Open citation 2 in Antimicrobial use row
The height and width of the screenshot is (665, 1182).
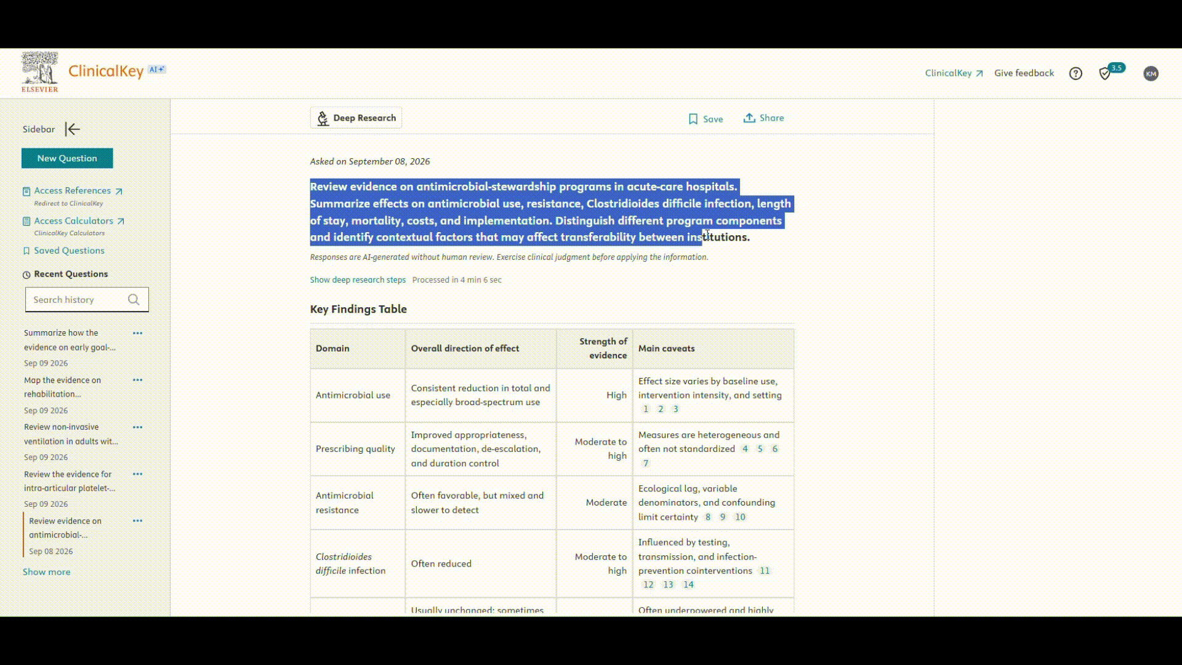point(661,409)
